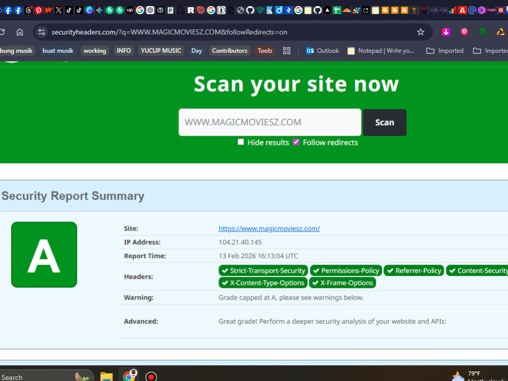Go to the browser home page icon

click(20, 32)
